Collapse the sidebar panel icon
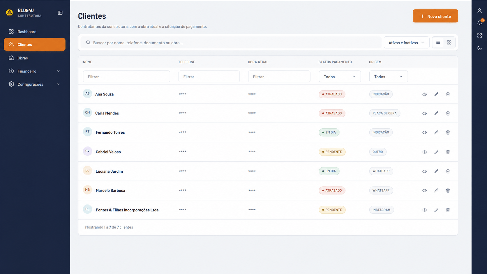Image resolution: width=487 pixels, height=274 pixels. 60,13
